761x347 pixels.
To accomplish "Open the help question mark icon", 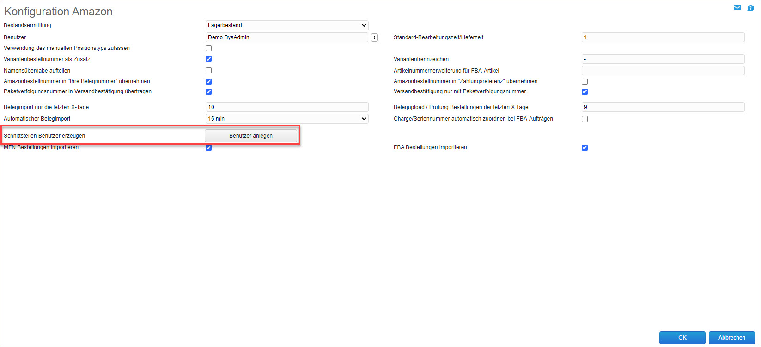I will tap(750, 8).
